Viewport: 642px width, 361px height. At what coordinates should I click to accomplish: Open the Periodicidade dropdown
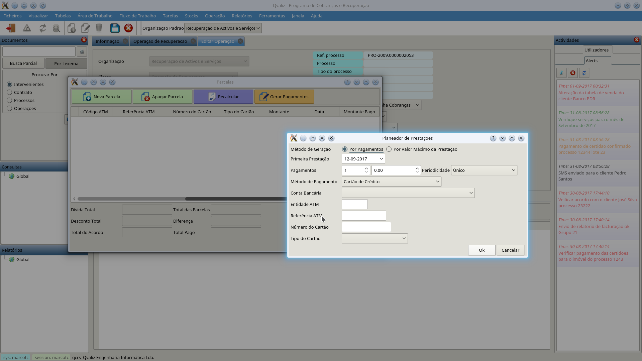click(x=484, y=170)
